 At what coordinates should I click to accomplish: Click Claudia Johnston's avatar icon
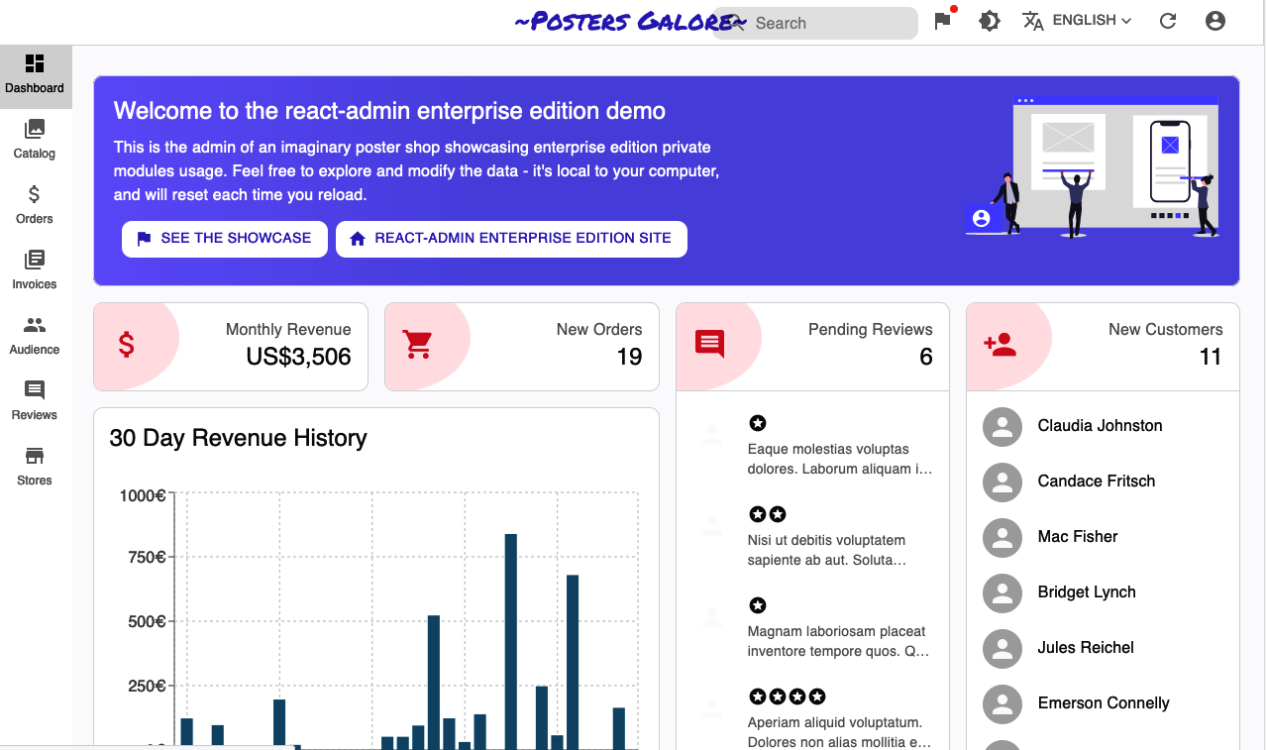(1002, 427)
